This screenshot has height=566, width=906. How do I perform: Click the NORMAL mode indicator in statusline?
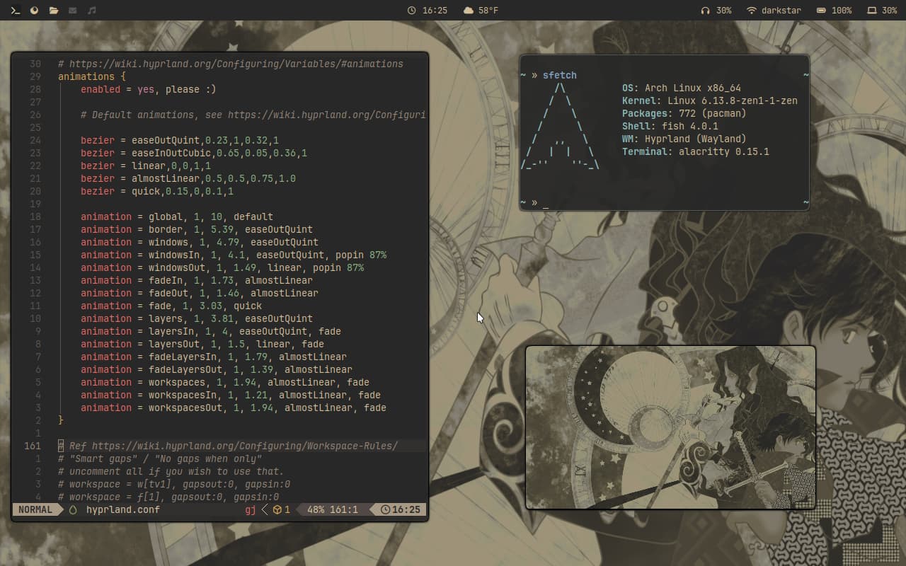click(x=35, y=509)
